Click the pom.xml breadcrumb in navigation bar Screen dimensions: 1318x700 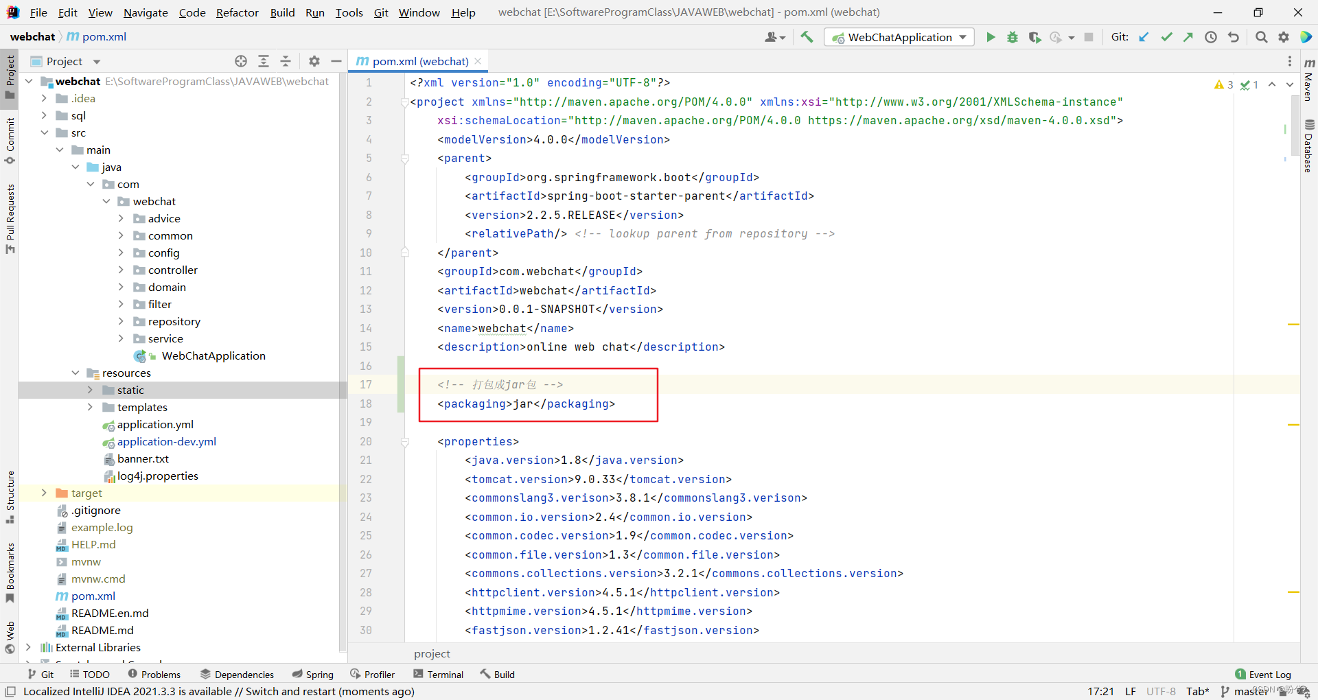97,37
